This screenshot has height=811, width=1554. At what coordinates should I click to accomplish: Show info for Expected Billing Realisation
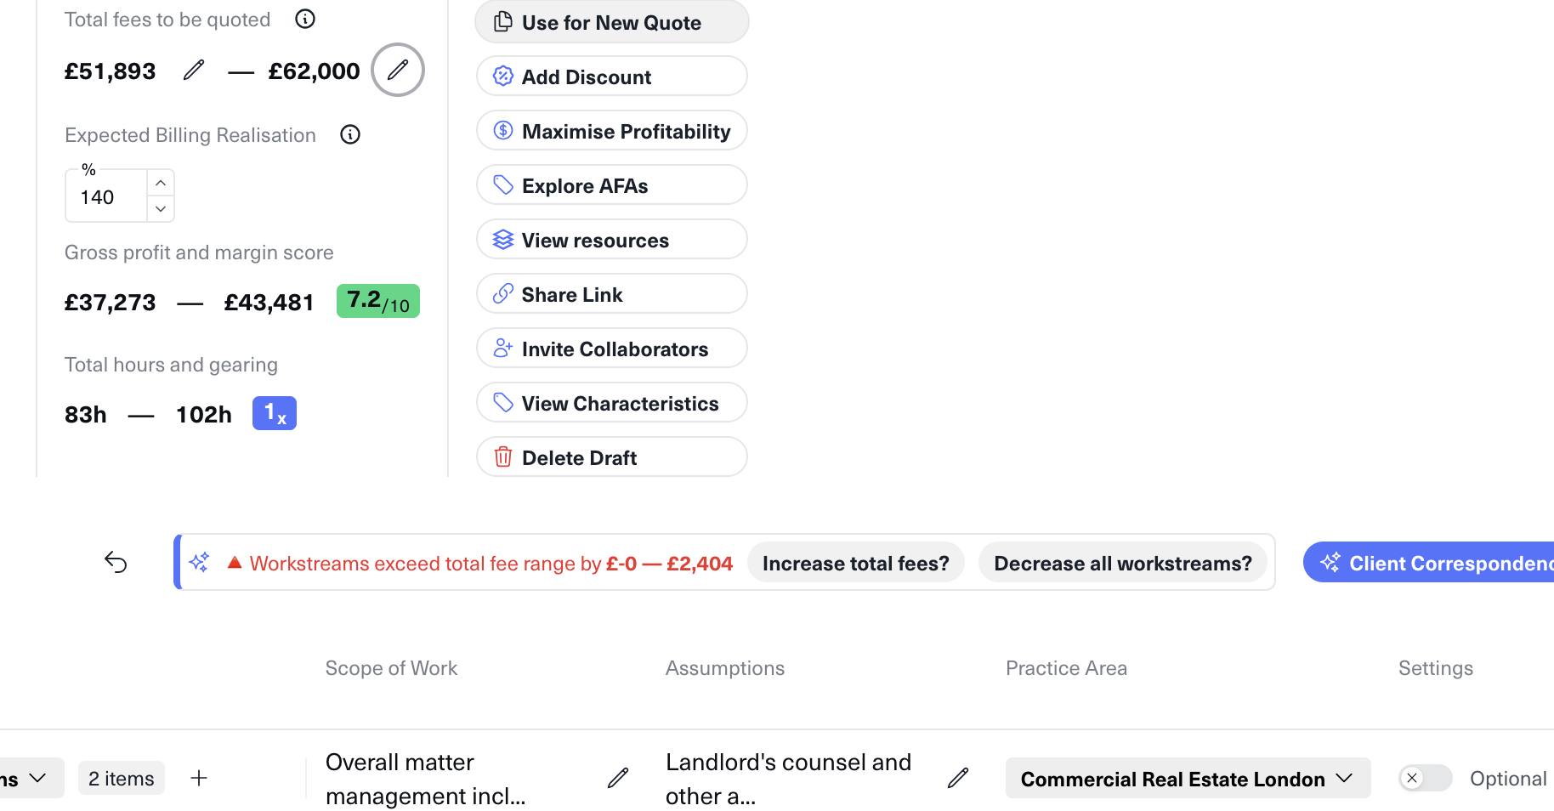click(x=350, y=134)
